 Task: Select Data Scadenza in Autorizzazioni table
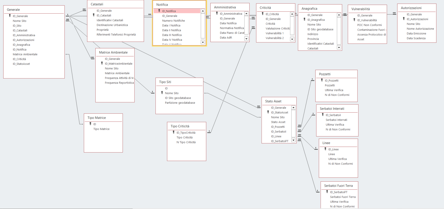(x=416, y=38)
